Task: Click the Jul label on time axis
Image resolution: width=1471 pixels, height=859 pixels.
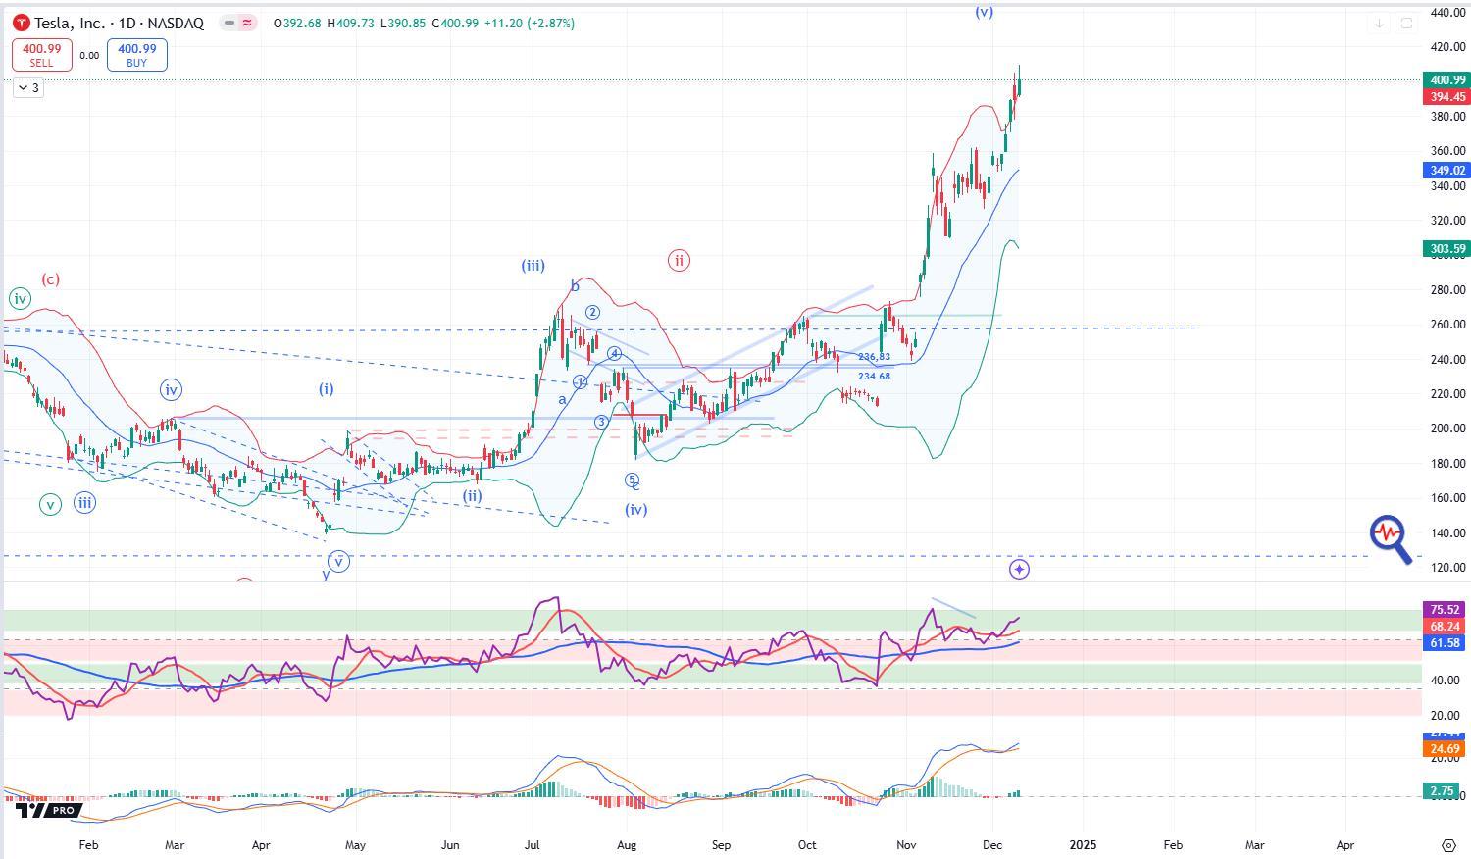Action: point(533,844)
